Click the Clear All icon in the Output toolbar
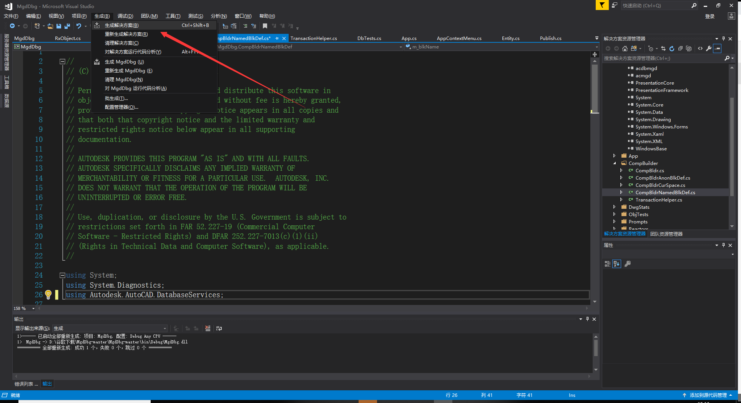741x403 pixels. click(x=208, y=328)
